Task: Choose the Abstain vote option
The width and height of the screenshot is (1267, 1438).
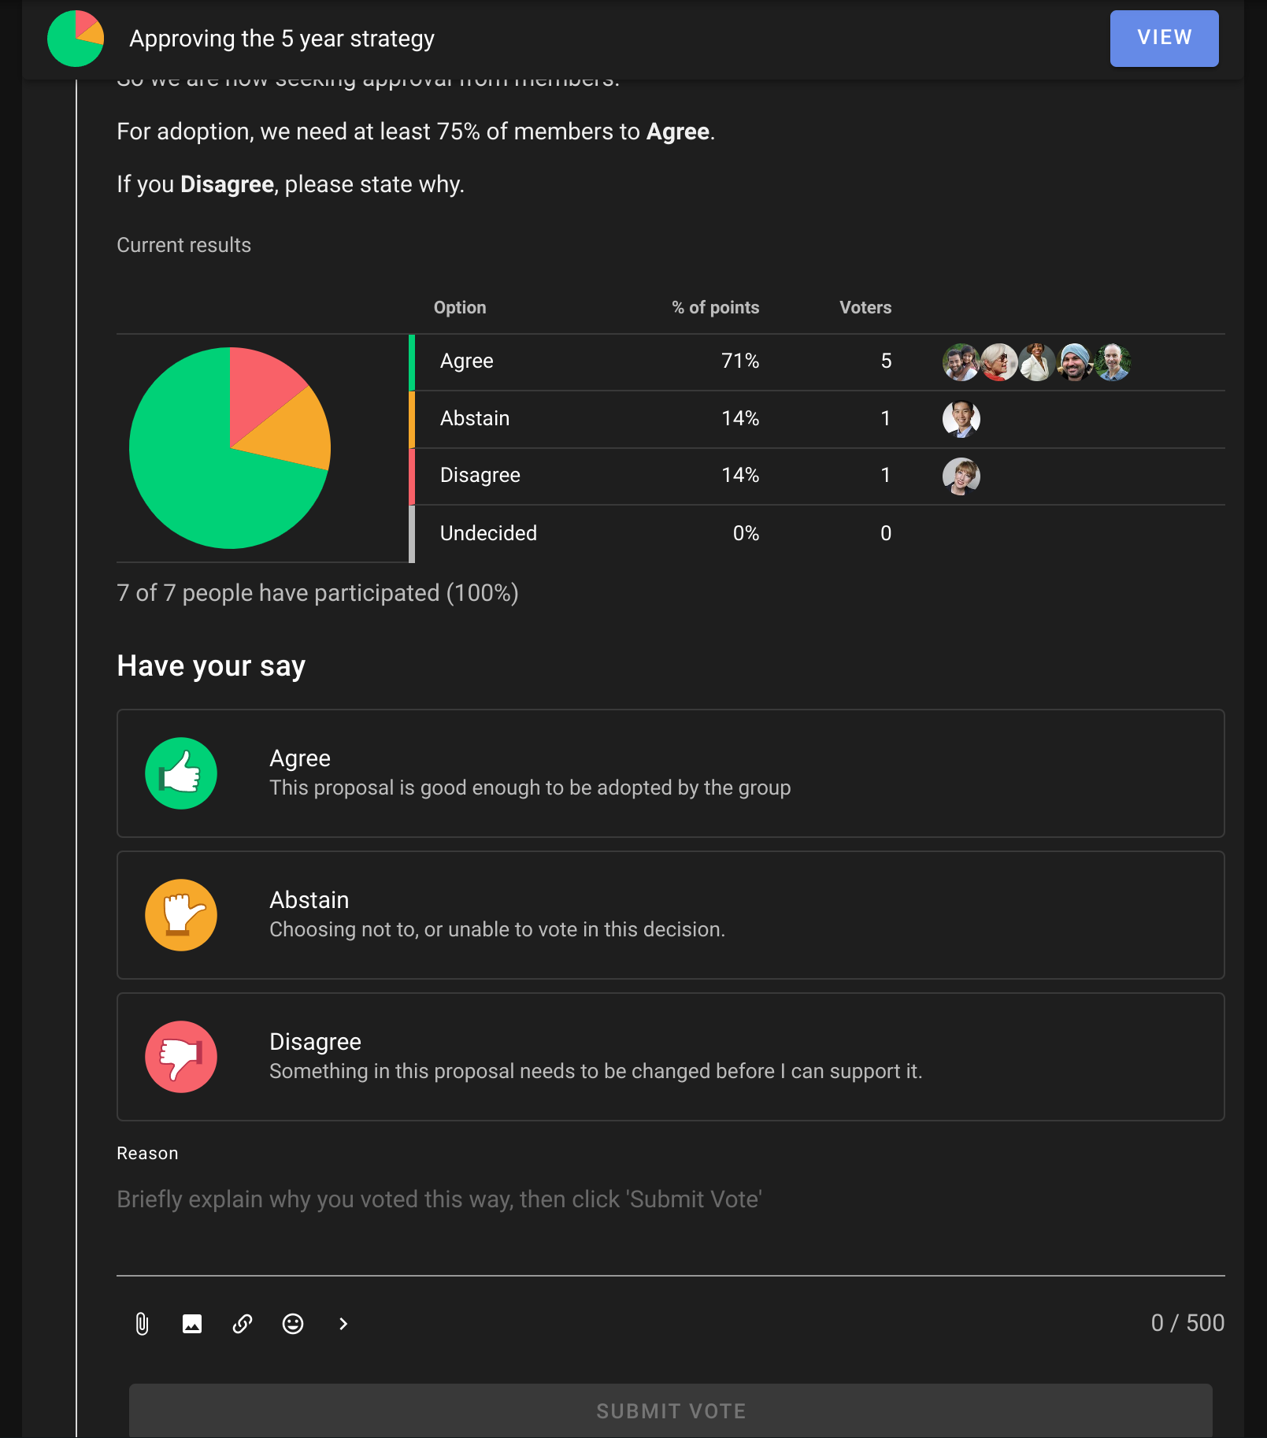Action: click(669, 915)
